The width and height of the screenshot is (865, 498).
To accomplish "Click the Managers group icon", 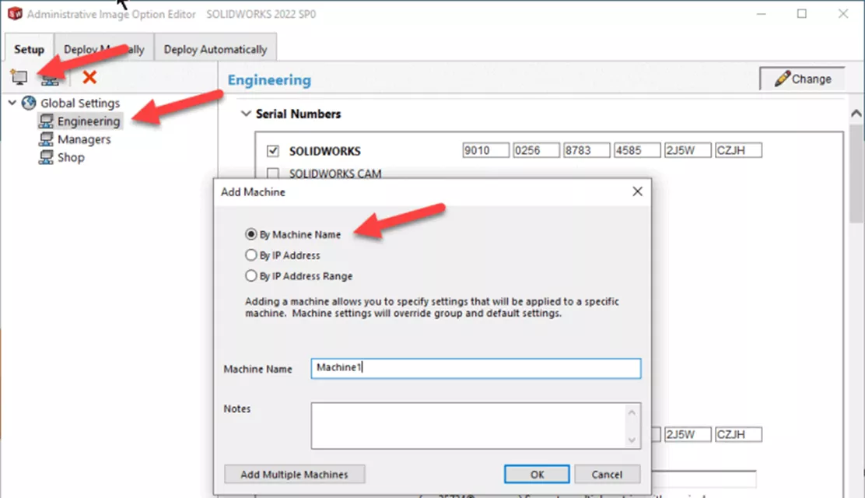I will [x=47, y=139].
